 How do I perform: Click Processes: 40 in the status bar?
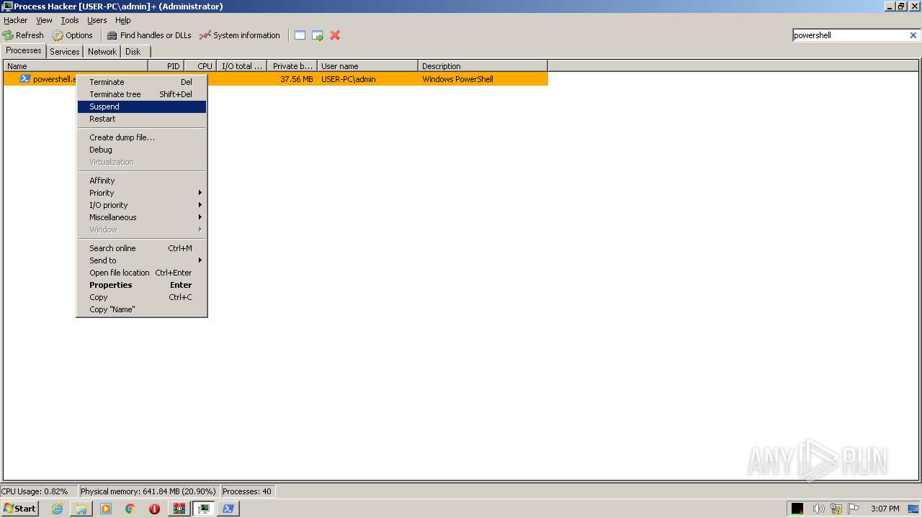click(247, 491)
